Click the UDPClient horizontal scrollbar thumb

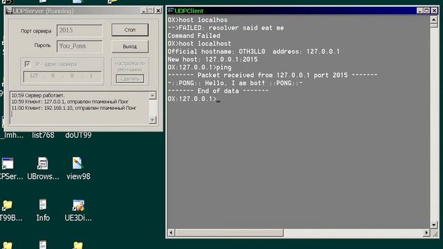click(229, 232)
